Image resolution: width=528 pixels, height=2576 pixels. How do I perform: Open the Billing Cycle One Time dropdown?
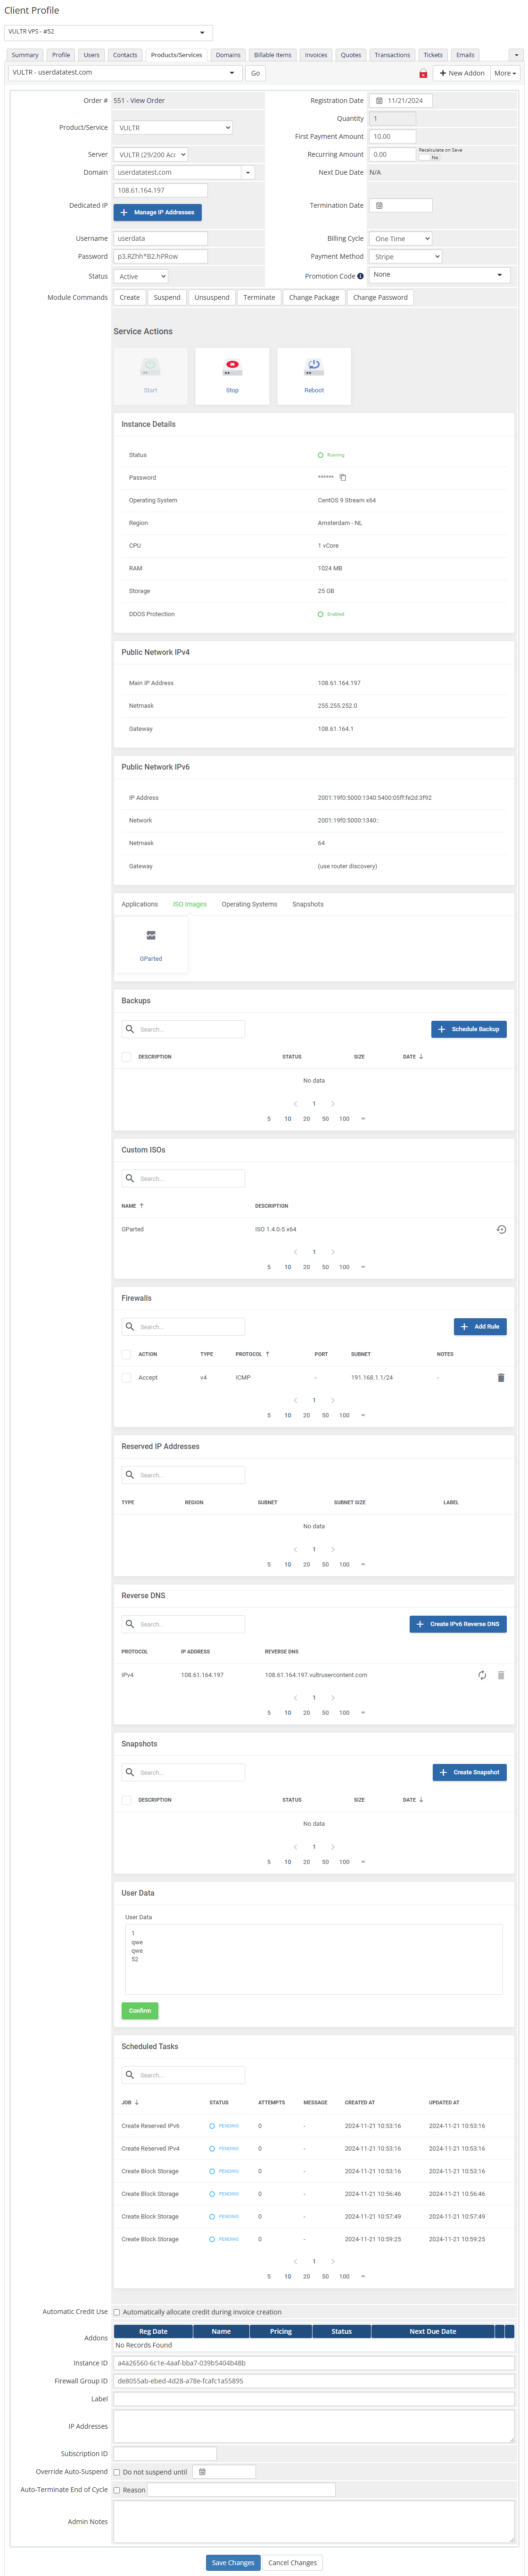[400, 239]
